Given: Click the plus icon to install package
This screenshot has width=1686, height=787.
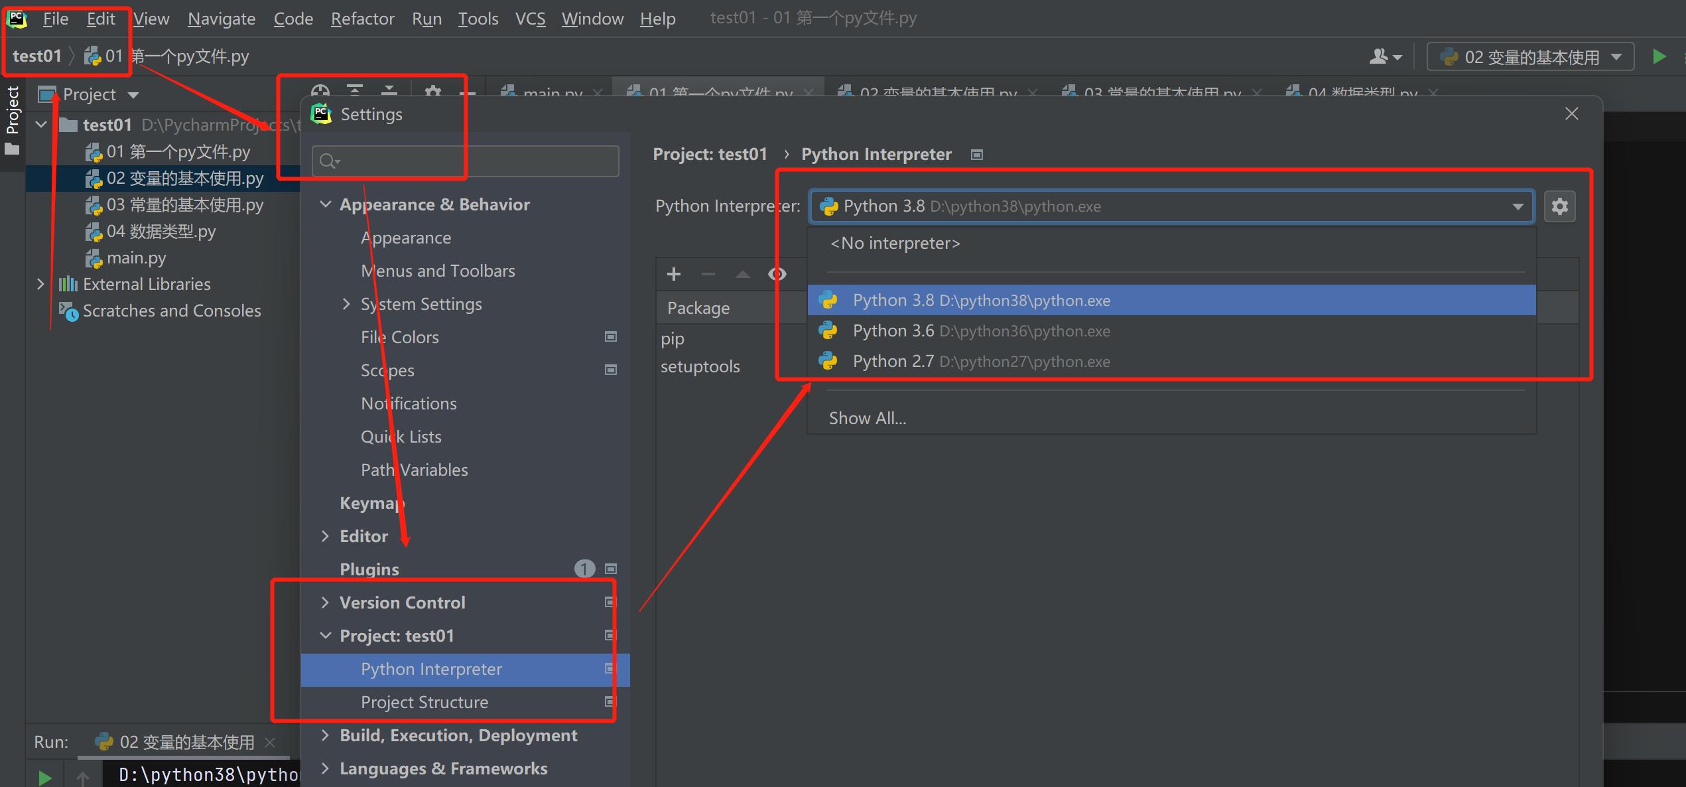Looking at the screenshot, I should point(674,274).
